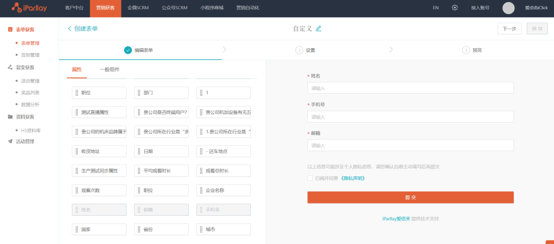
Task: Click drag handle on 收货地址 field
Action: [76, 151]
